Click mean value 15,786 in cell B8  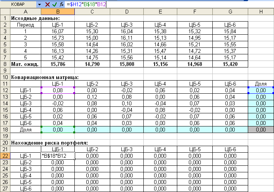point(57,64)
